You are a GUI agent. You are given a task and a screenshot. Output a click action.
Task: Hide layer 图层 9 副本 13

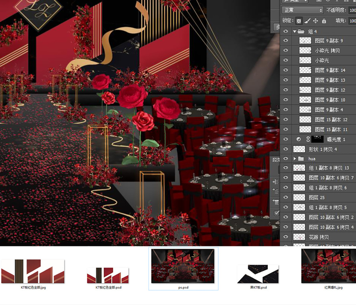(286, 80)
